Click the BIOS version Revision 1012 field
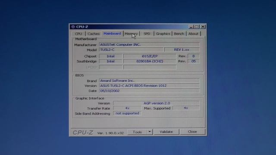The image size is (276, 155). (150, 86)
